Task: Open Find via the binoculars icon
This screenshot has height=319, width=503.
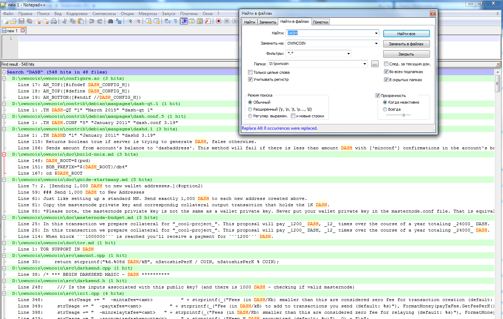Action: (111, 21)
